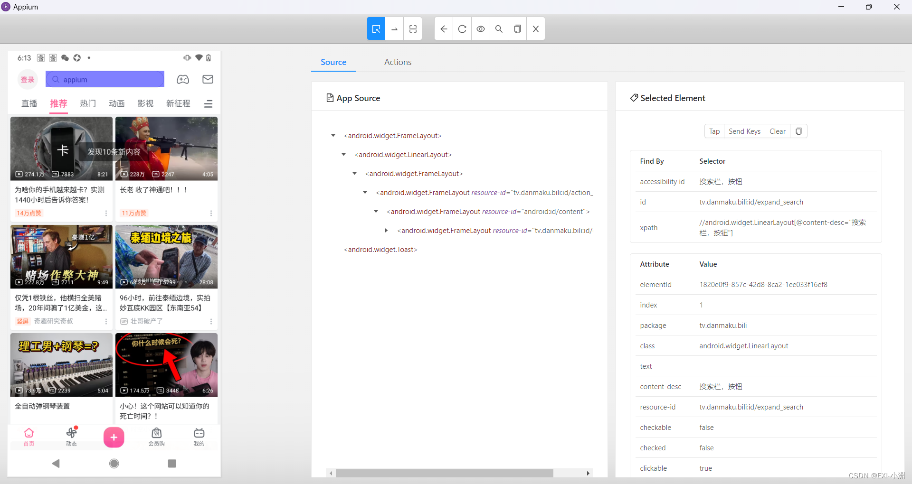The height and width of the screenshot is (484, 912).
Task: Choose Swipe By Coordinates tool
Action: click(x=394, y=29)
